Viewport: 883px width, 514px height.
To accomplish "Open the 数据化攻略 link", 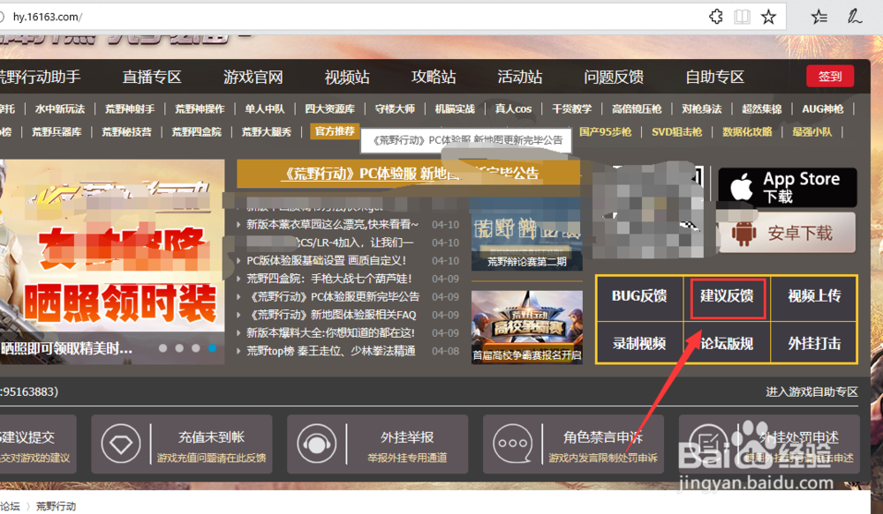I will tap(747, 131).
